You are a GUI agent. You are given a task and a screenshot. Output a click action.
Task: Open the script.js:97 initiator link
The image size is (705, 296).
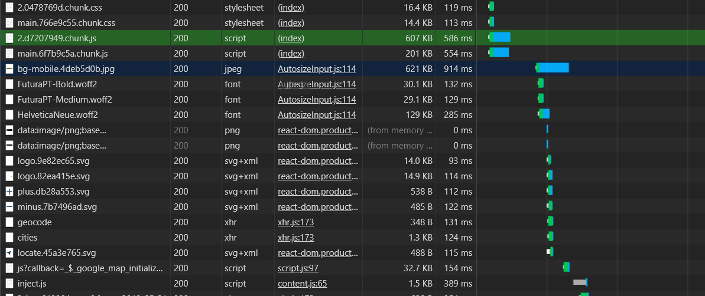click(x=297, y=268)
